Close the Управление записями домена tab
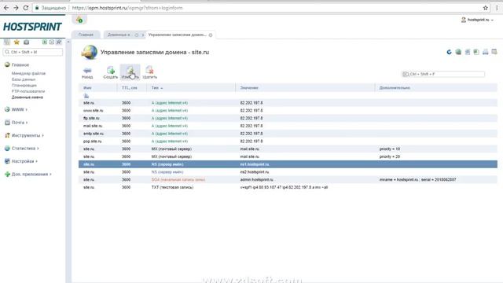Viewport: 503px width, 283px height. 211,35
